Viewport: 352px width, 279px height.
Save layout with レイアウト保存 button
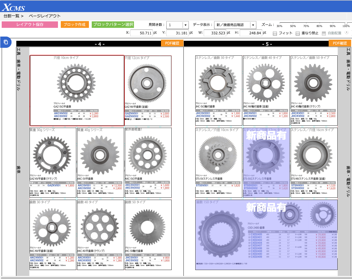[30, 24]
